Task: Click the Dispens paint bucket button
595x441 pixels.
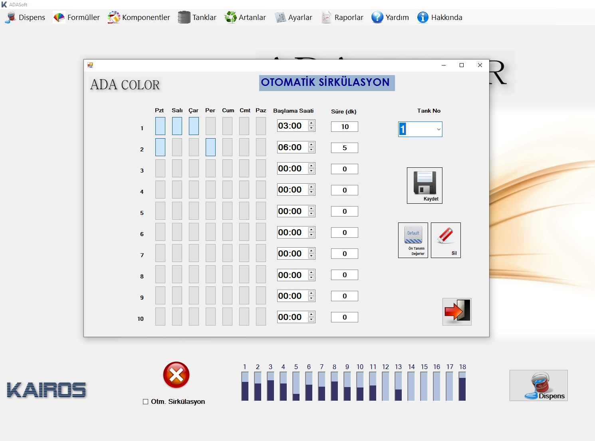Action: [x=538, y=385]
